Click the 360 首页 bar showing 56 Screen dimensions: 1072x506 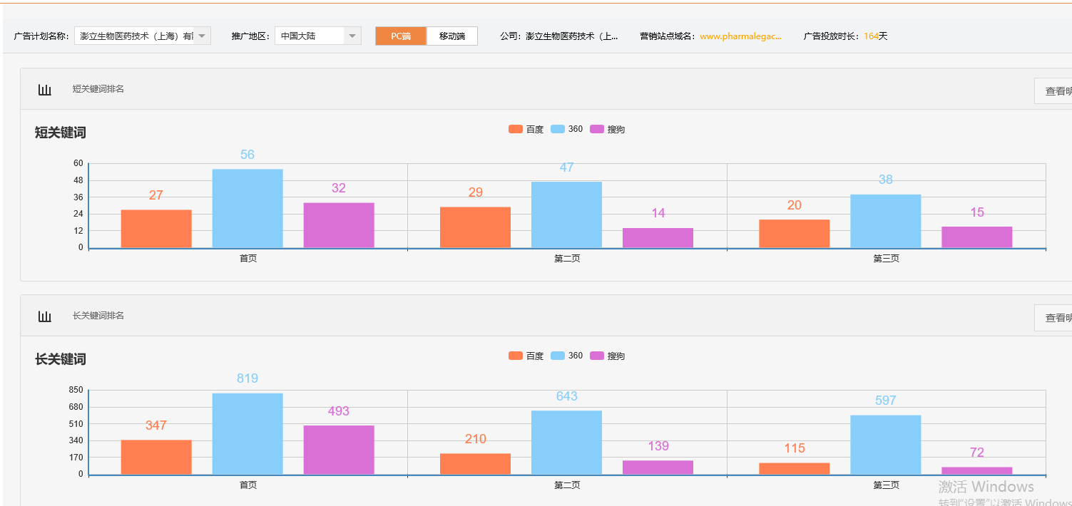click(x=247, y=208)
